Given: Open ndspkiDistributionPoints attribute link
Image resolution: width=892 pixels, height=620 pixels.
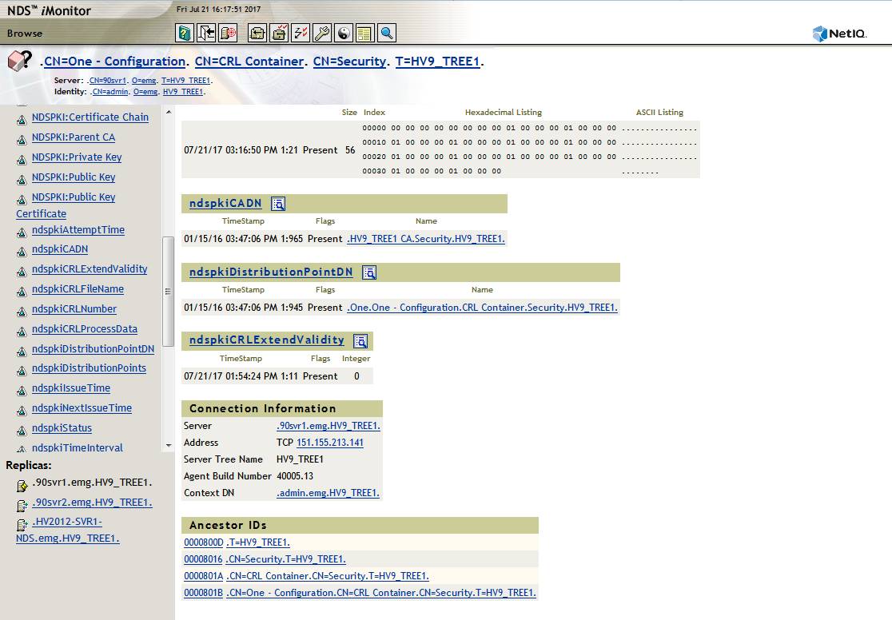Looking at the screenshot, I should click(x=89, y=368).
